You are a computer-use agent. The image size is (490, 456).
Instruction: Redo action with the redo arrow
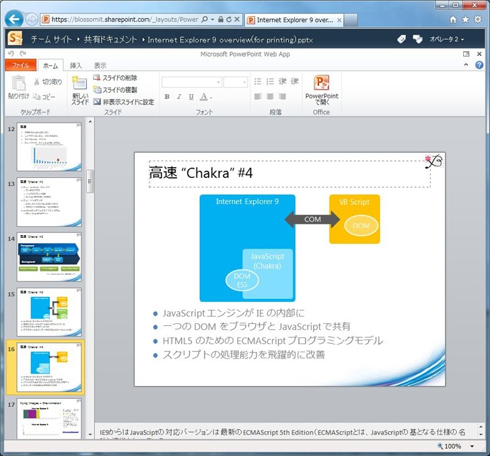click(x=23, y=54)
